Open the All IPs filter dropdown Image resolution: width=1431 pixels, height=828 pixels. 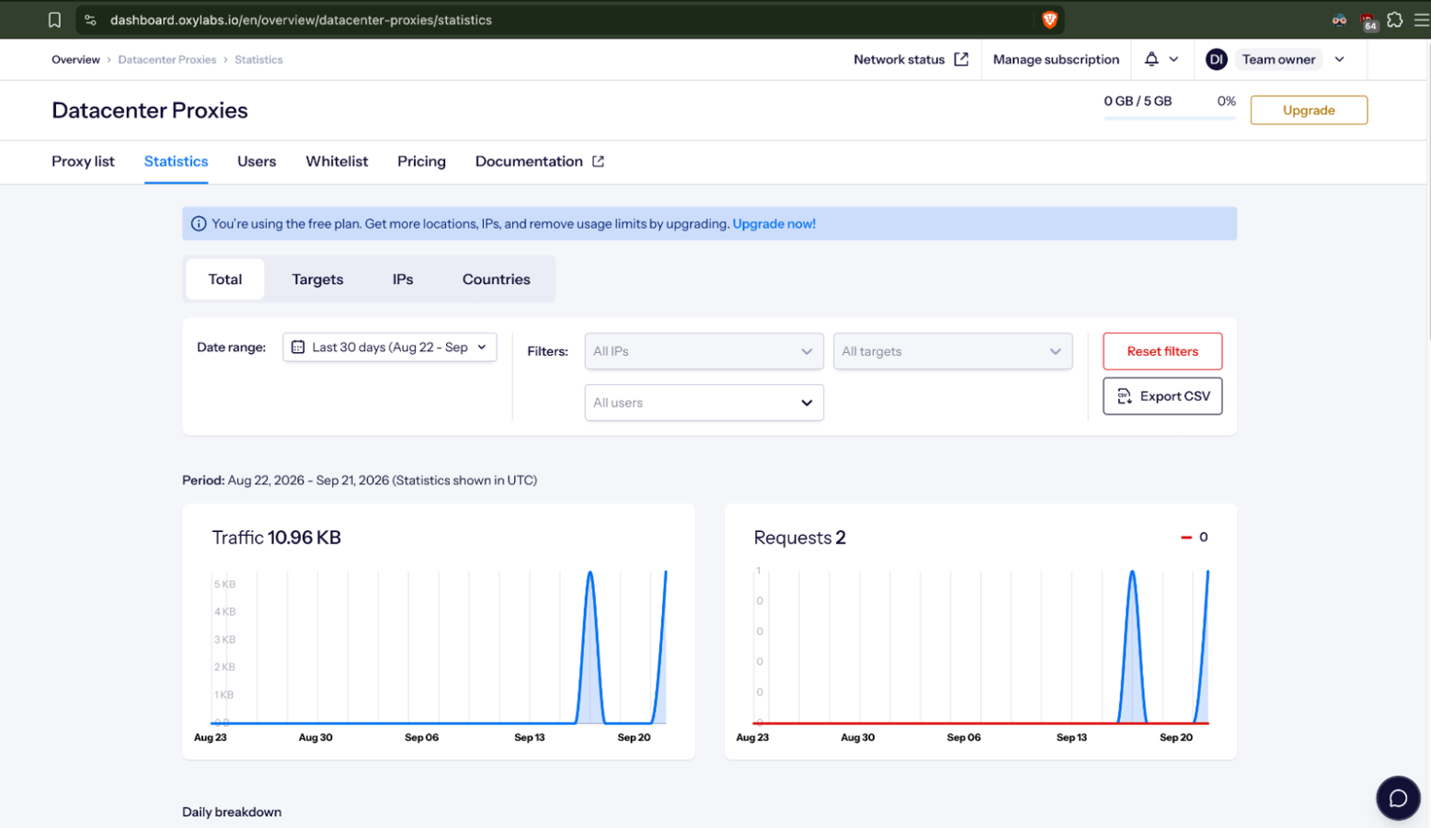(704, 351)
